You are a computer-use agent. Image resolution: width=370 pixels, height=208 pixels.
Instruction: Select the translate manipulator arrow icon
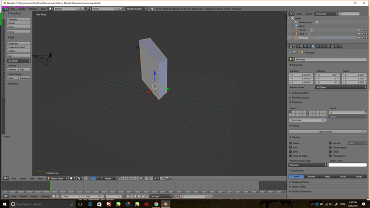94,179
